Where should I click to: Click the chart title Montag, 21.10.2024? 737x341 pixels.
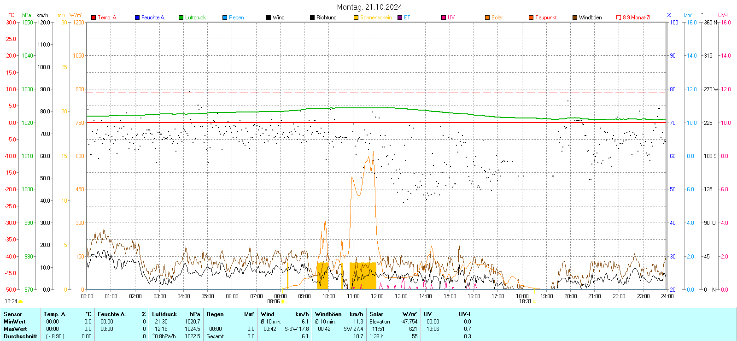pyautogui.click(x=369, y=7)
